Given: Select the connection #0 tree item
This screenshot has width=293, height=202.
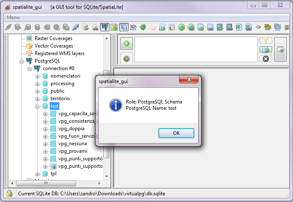Looking at the screenshot, I should (x=59, y=68).
